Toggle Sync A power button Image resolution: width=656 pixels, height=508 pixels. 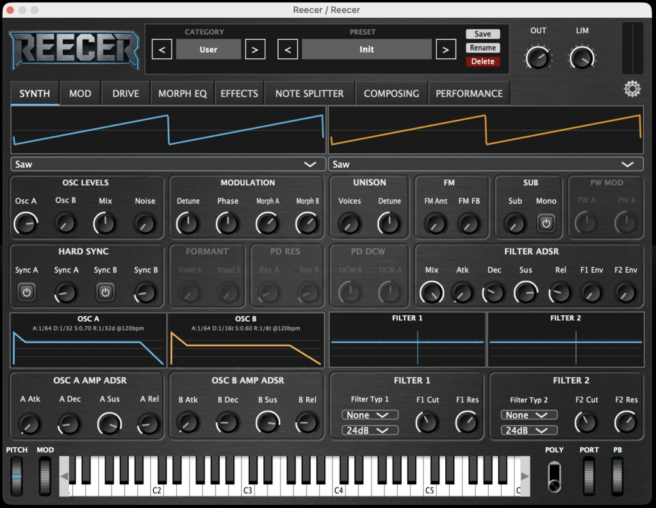click(26, 292)
